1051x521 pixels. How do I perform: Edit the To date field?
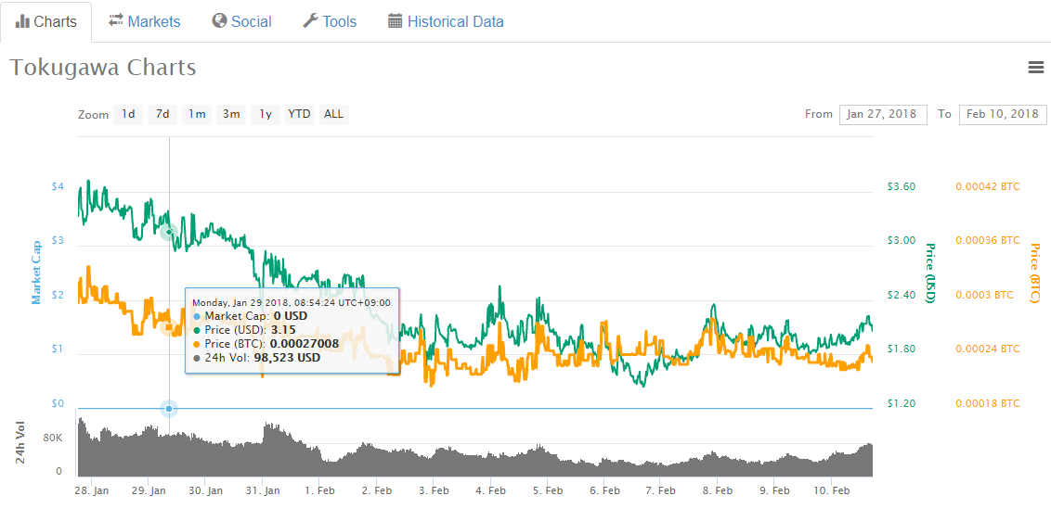(1002, 114)
